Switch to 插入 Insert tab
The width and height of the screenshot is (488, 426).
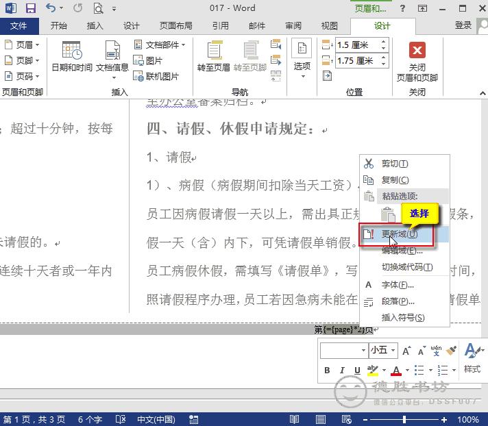pyautogui.click(x=95, y=26)
